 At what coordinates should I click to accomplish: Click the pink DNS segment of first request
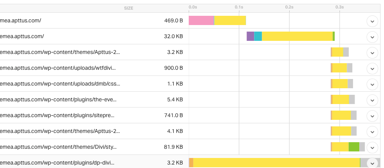point(201,20)
